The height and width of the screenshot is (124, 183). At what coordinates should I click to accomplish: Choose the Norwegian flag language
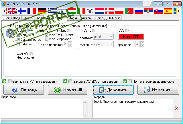point(110,11)
